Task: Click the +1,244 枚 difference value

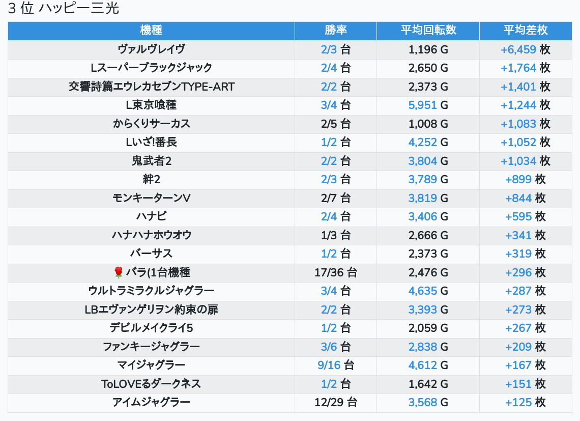Action: click(526, 105)
